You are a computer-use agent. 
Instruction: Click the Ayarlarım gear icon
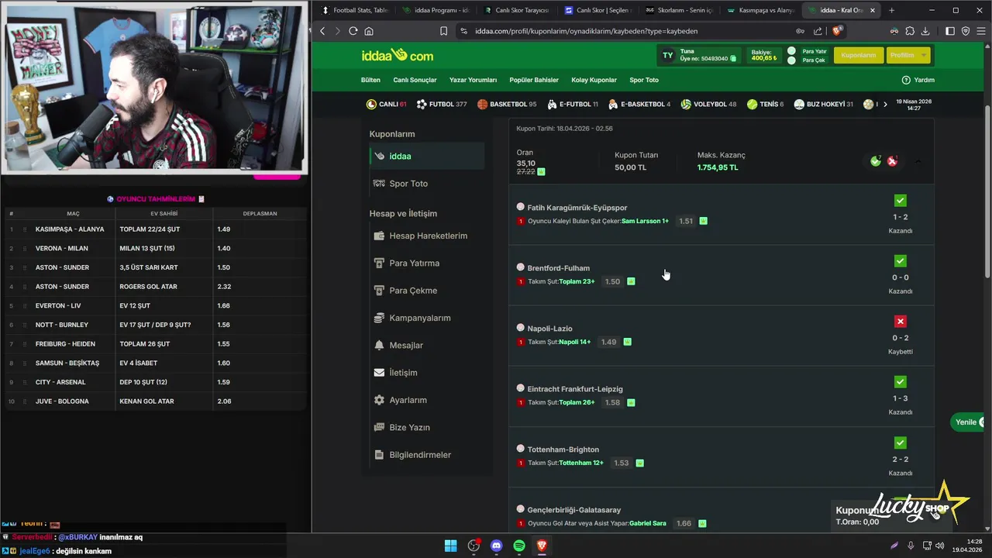pos(379,400)
